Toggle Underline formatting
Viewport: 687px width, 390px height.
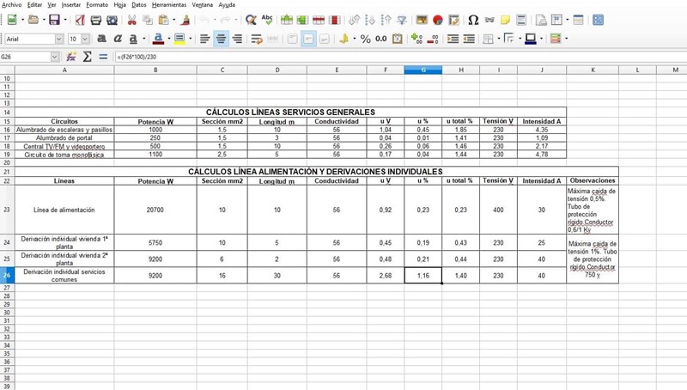[133, 39]
